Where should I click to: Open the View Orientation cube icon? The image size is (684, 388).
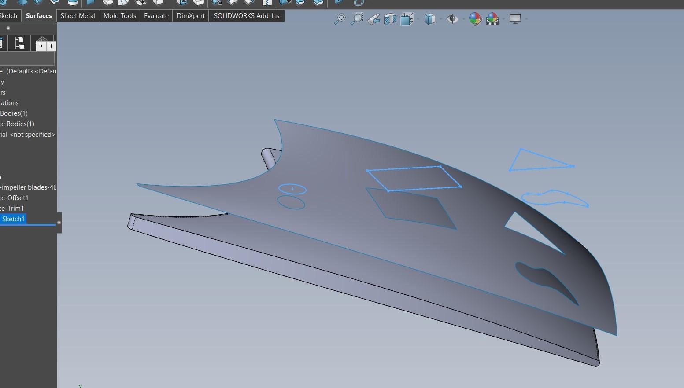tap(407, 19)
